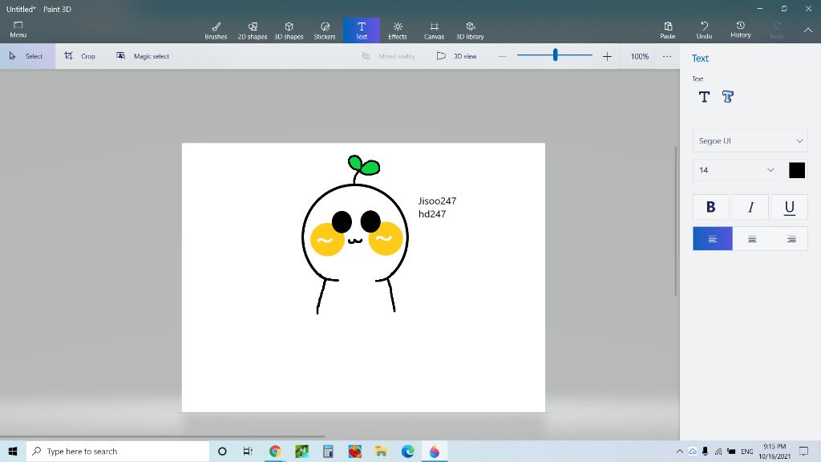Open the Stickers panel
The image size is (821, 462).
[325, 30]
